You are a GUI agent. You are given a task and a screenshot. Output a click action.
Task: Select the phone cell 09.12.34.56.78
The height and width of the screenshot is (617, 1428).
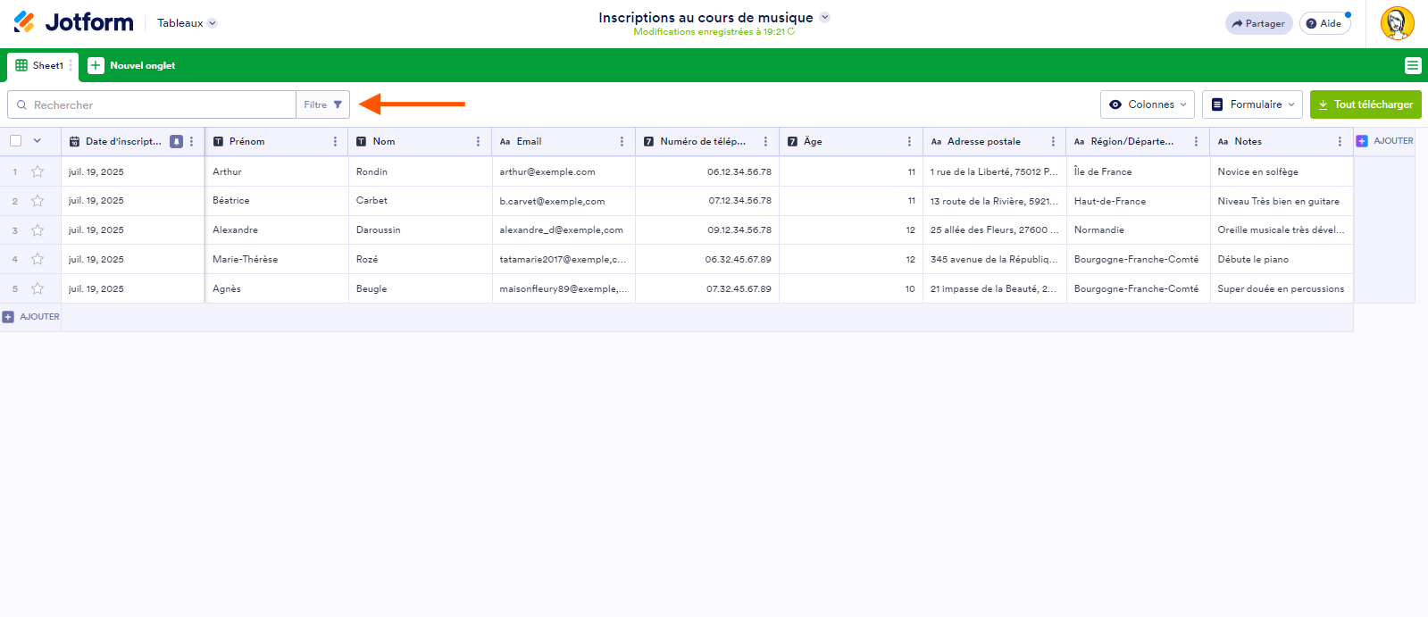pyautogui.click(x=707, y=230)
